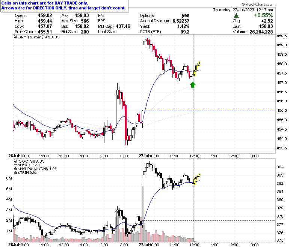Image resolution: width=293 pixels, height=248 pixels.
Task: Click the bar icon beside $TRIN legend
Action: tap(16, 173)
